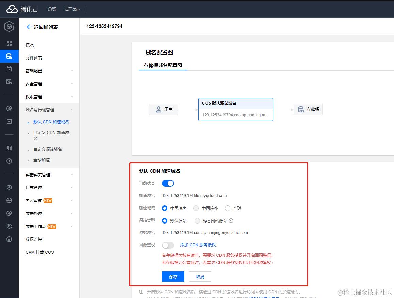This screenshot has width=394, height=298.
Task: Click the 用户 node in the diagram
Action: coord(164,110)
